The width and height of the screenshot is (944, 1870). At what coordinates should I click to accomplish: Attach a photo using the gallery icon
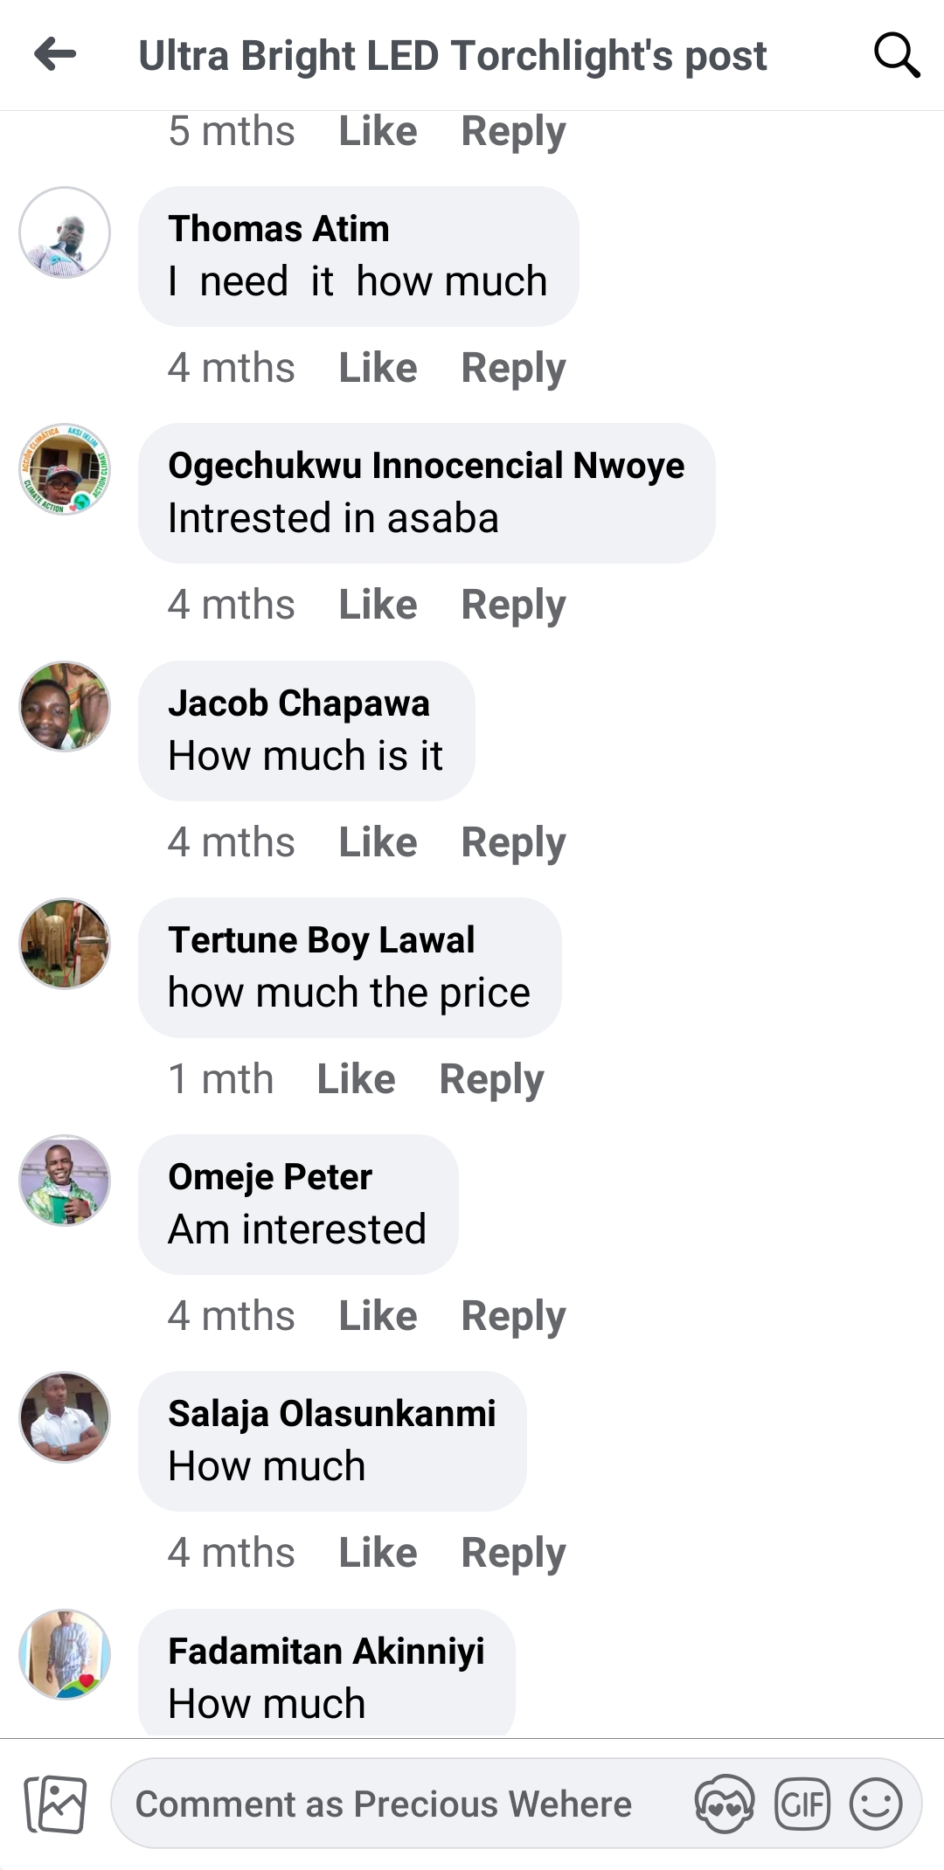pyautogui.click(x=56, y=1804)
